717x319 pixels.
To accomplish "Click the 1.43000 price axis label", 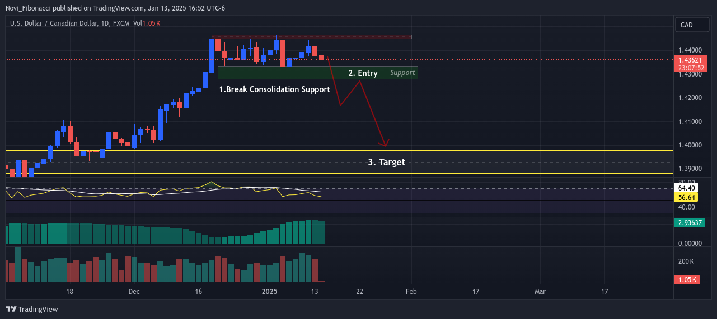I will point(691,74).
